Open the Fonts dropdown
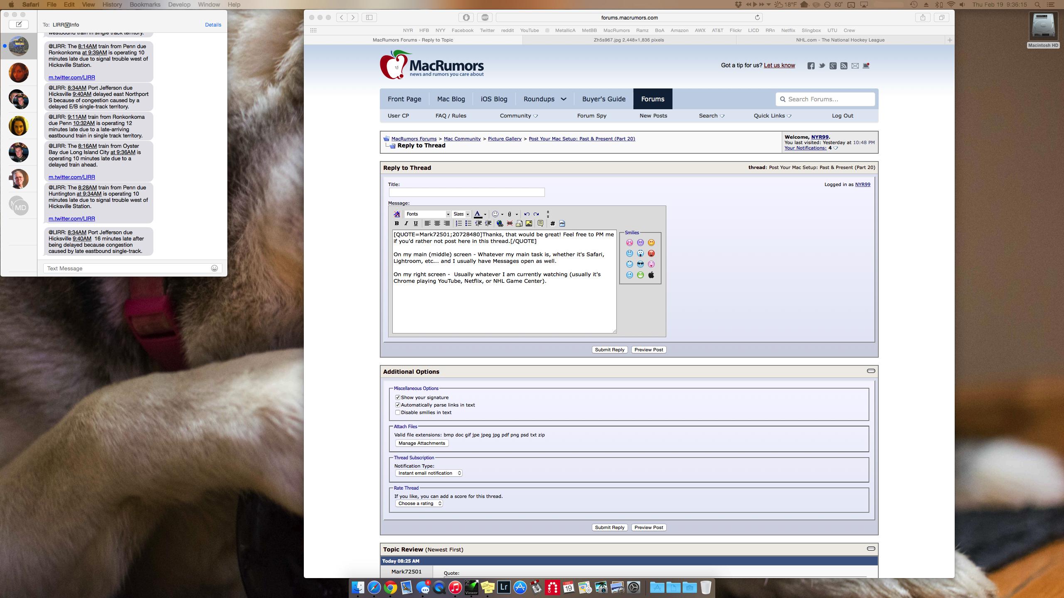This screenshot has width=1064, height=598. pyautogui.click(x=428, y=214)
